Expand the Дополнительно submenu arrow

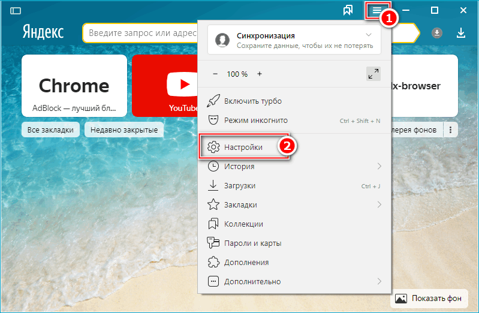click(379, 281)
